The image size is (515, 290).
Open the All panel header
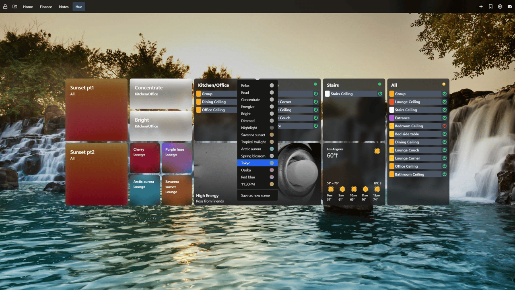point(394,85)
